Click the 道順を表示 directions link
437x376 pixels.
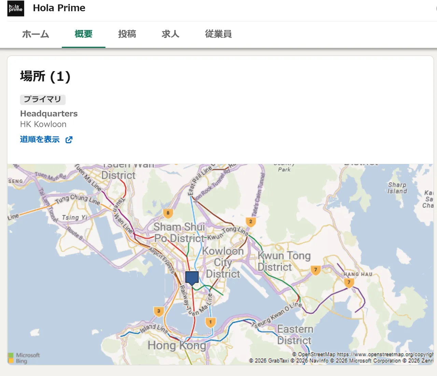40,139
